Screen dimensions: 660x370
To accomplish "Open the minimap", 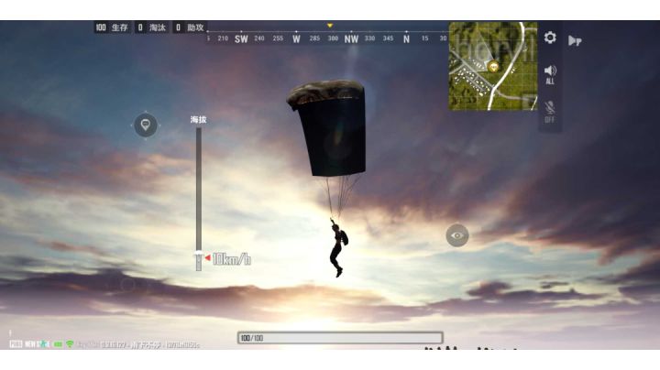I will [x=493, y=66].
